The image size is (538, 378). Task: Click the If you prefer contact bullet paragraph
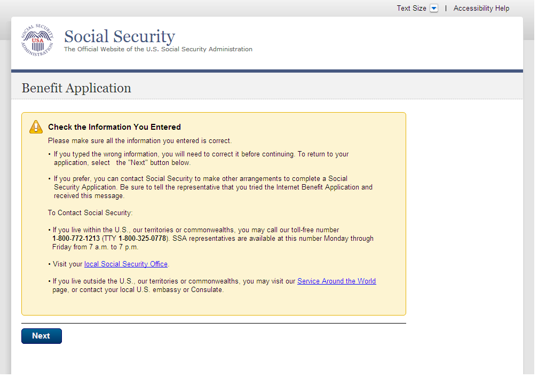(212, 187)
